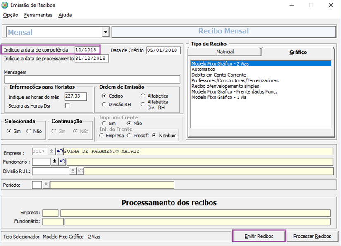341x246 pixels.
Task: Check the Separa as Horas Dsr box
Action: (x=68, y=105)
